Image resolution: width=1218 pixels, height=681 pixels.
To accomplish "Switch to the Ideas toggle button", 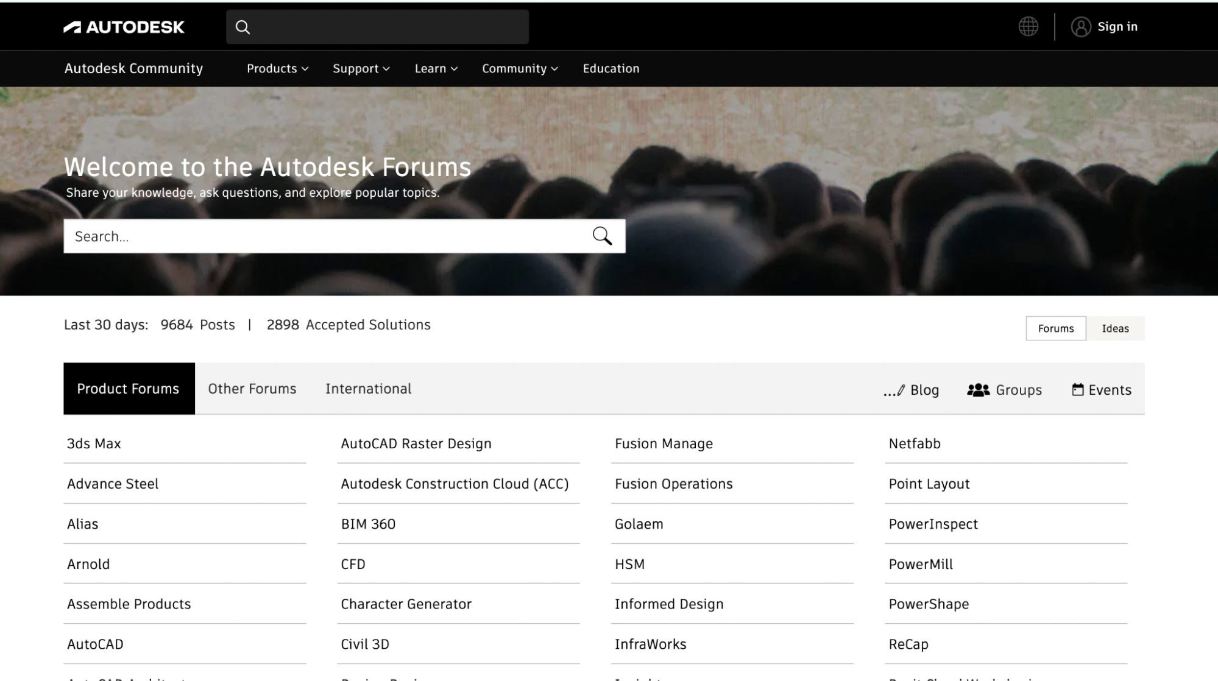I will click(1115, 328).
